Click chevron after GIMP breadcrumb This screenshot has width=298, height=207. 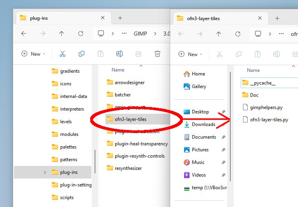[x=155, y=34]
